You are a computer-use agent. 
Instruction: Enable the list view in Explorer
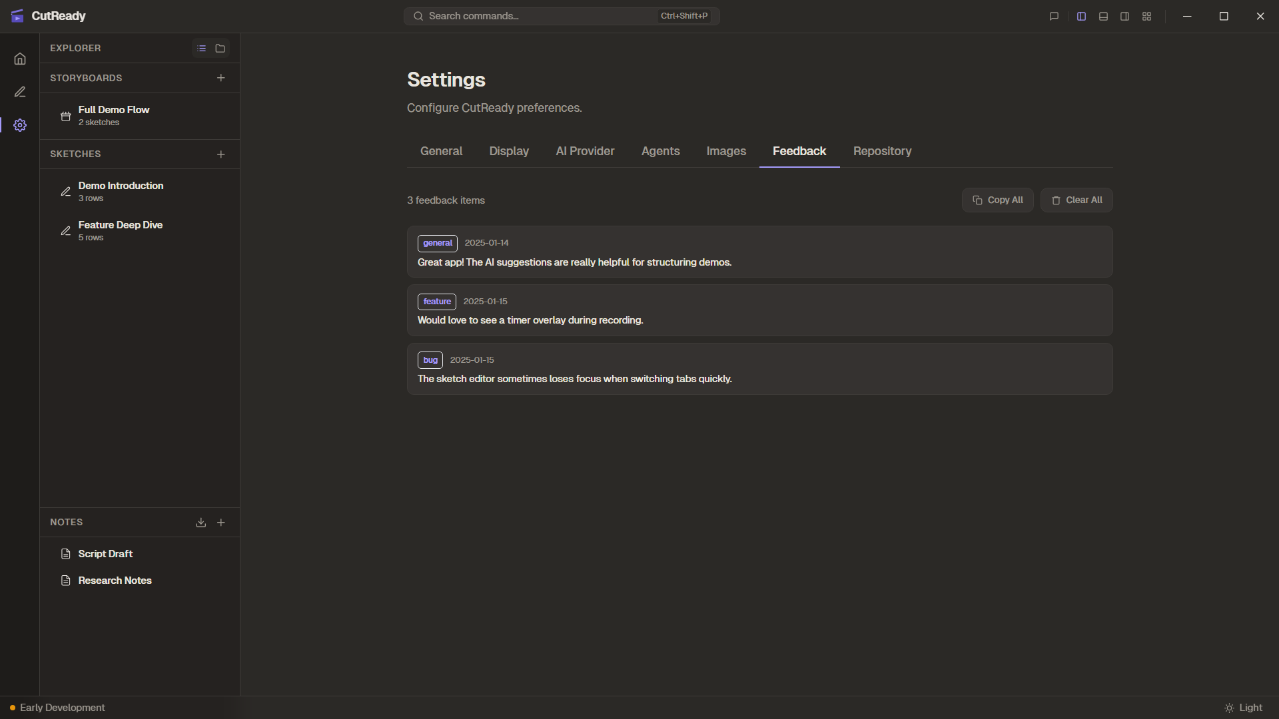pos(202,48)
